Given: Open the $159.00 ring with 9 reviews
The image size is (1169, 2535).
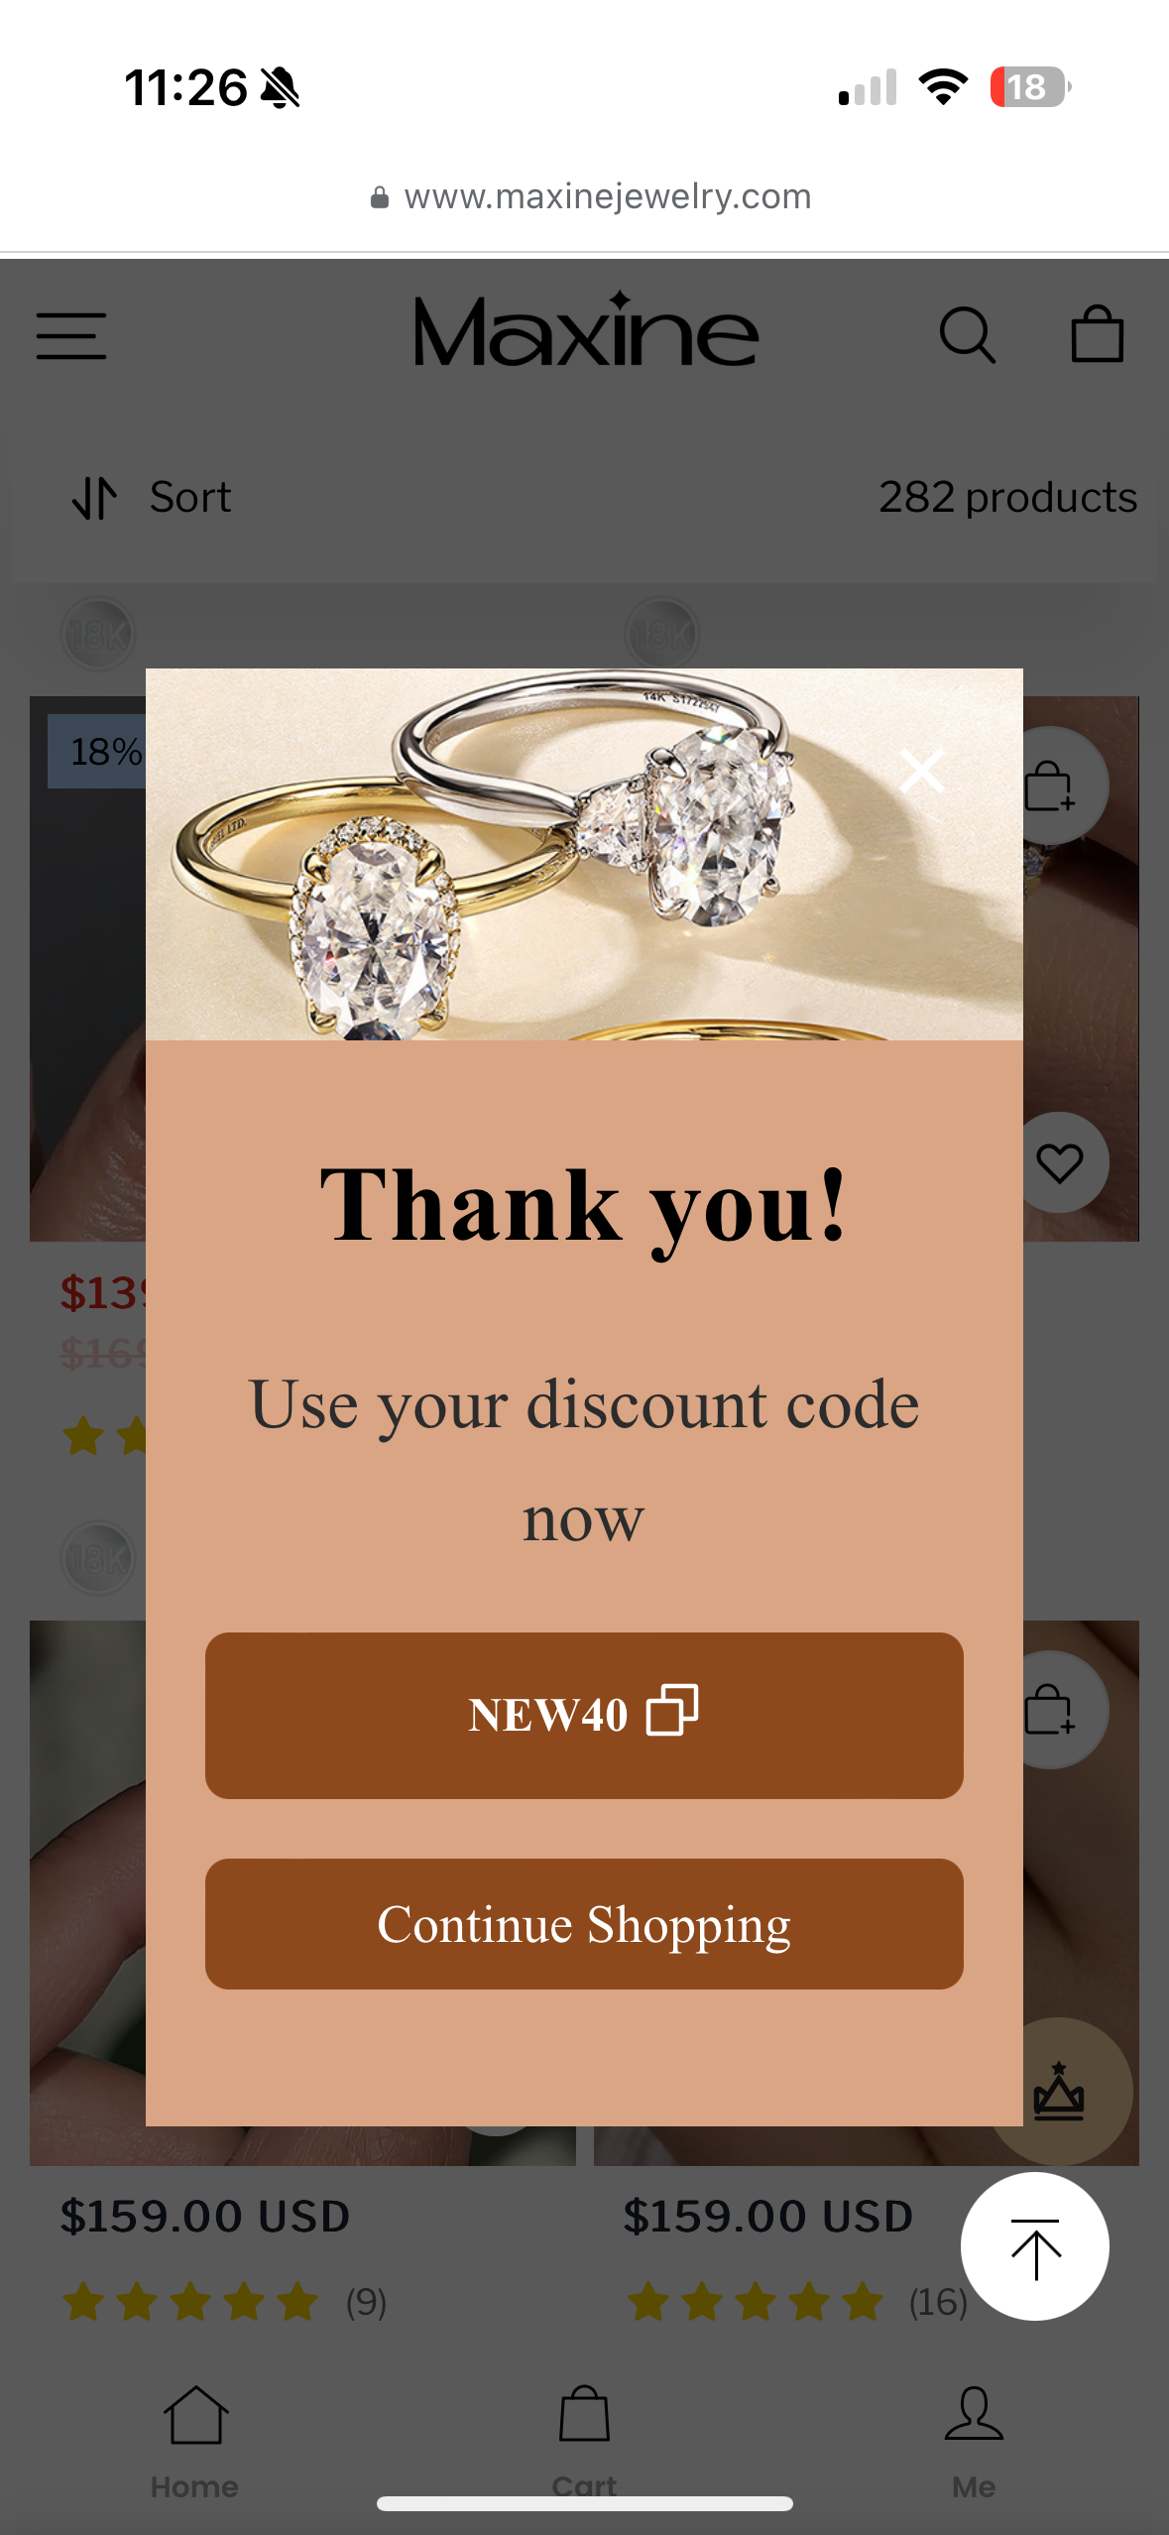Looking at the screenshot, I should (x=204, y=2217).
